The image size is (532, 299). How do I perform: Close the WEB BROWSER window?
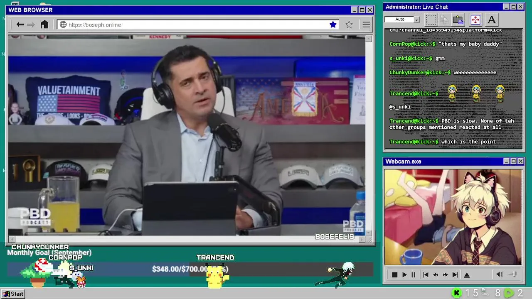click(x=369, y=10)
